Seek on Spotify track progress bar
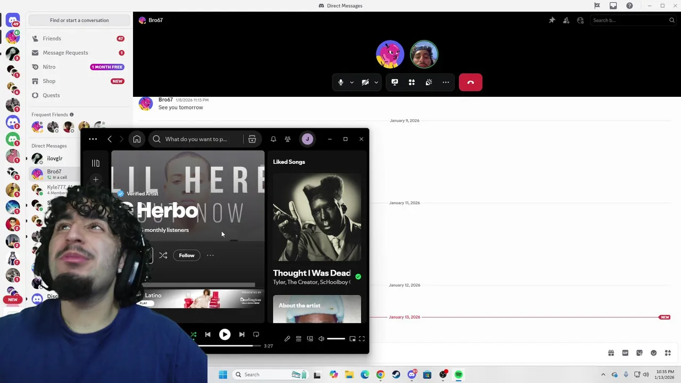 click(x=229, y=346)
